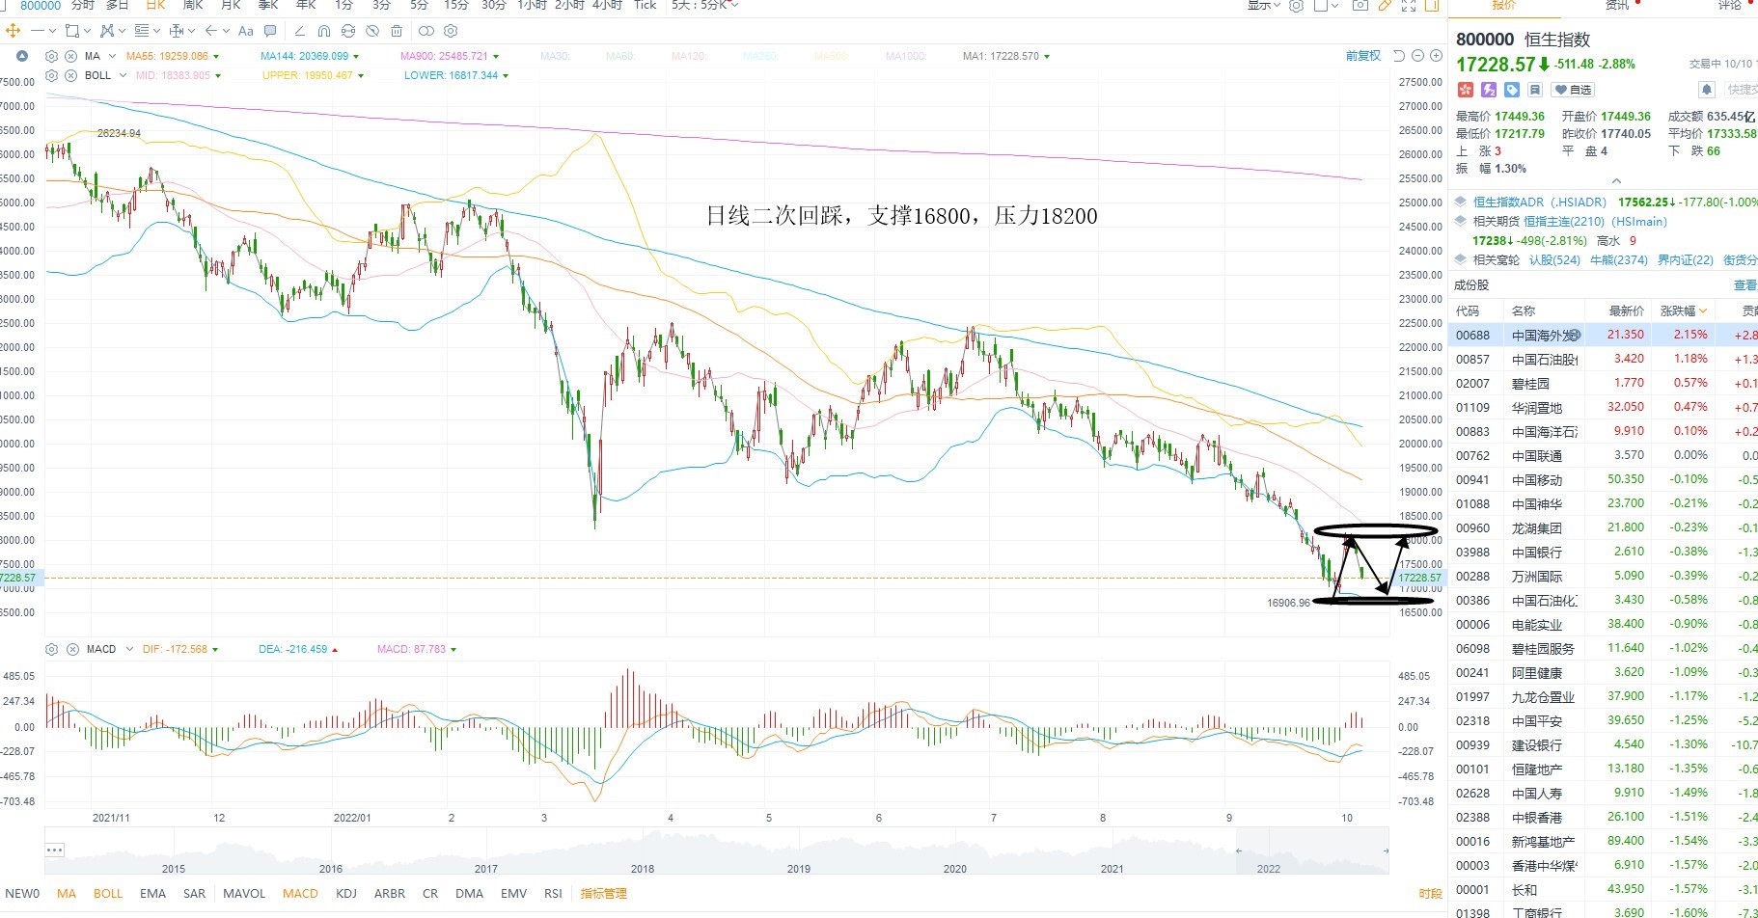Activate the magnet snap tool
This screenshot has height=918, width=1758.
pos(324,31)
